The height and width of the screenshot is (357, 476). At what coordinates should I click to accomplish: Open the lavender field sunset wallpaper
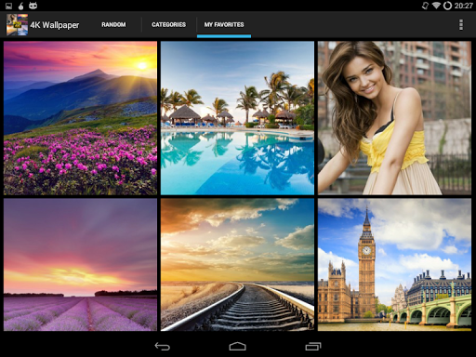(x=80, y=265)
